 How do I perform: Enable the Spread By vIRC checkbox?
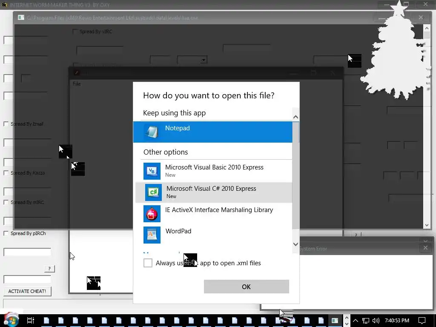[x=75, y=32]
